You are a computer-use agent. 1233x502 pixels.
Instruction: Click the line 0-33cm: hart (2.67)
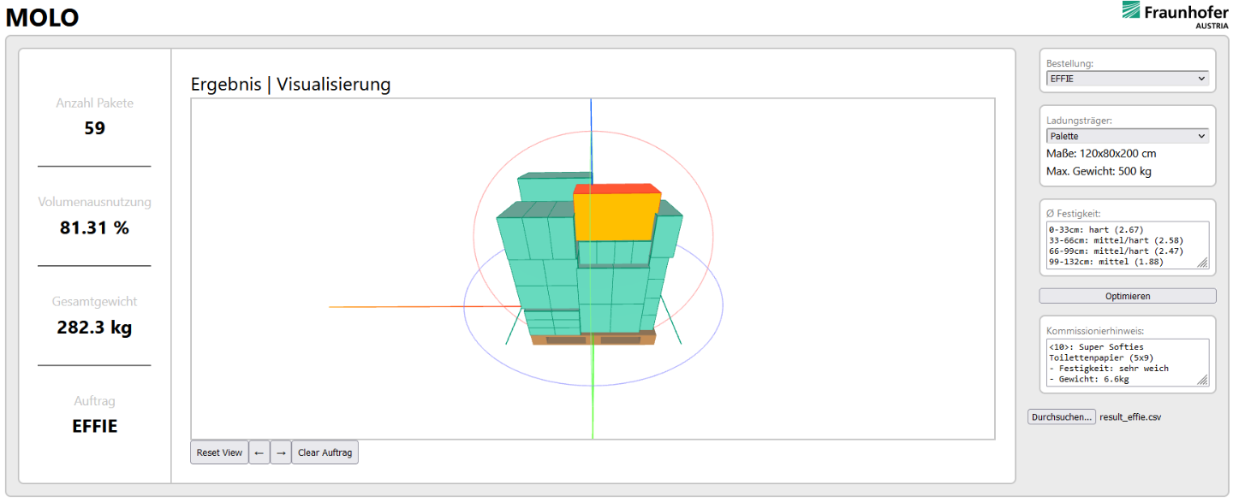tap(1096, 230)
